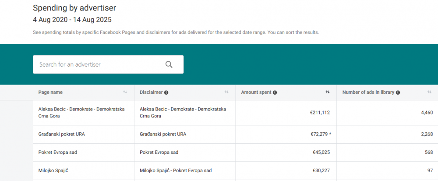
Task: Sort by Number of ads arrows icon
Action: [429, 92]
